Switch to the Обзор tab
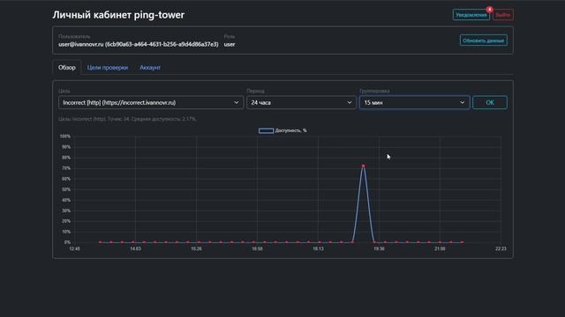 click(67, 67)
